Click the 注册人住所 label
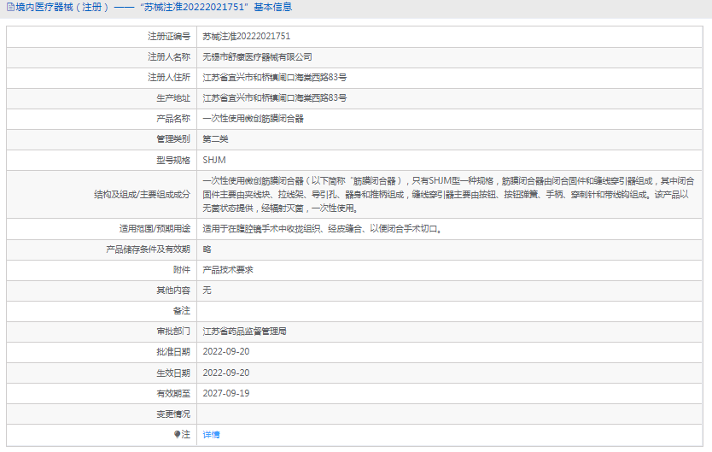Screen dimensions: 712x452 [x=169, y=77]
